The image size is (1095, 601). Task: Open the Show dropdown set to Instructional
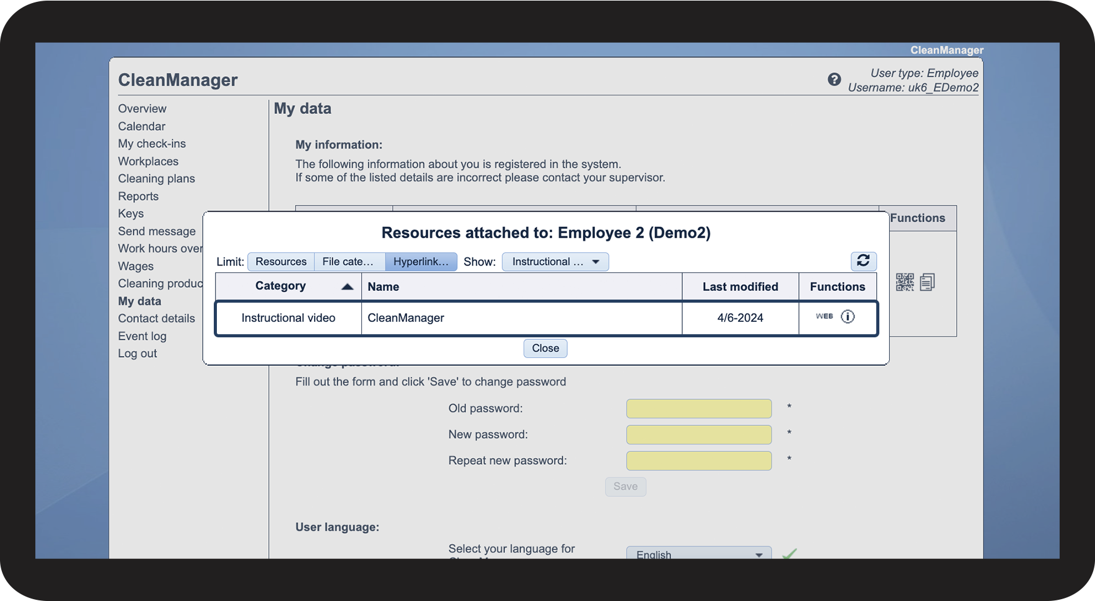[555, 262]
